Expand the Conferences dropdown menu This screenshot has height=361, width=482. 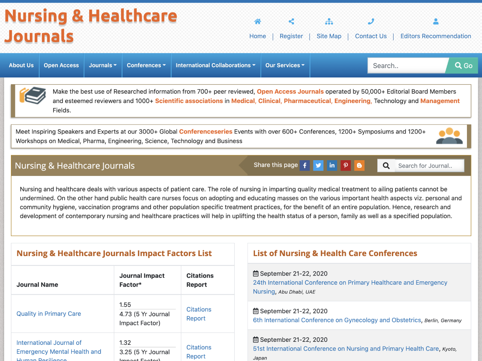[x=146, y=65]
